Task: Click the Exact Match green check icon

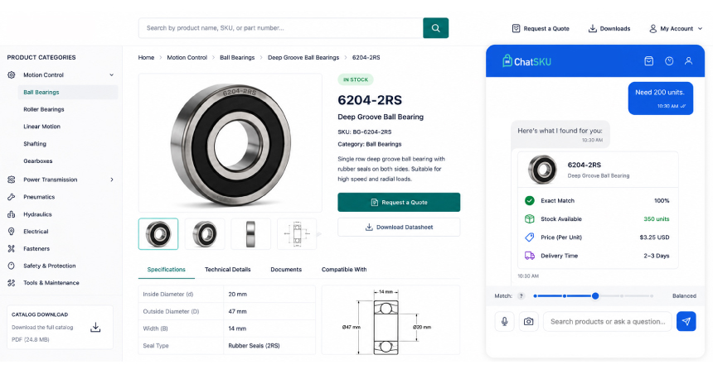Action: point(529,200)
